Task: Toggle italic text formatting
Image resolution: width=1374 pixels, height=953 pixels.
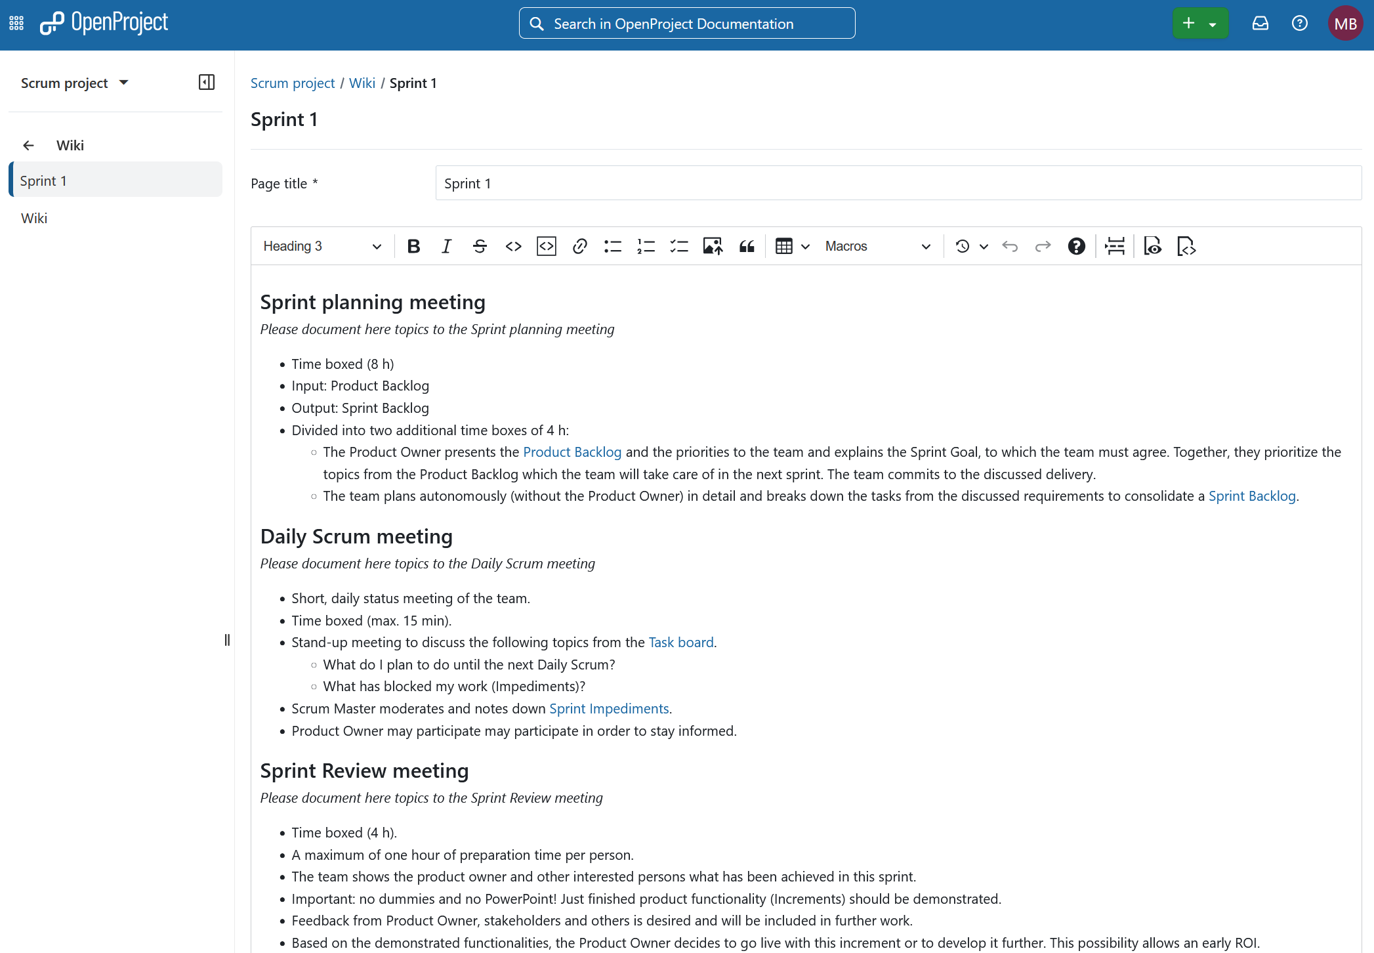Action: coord(446,246)
